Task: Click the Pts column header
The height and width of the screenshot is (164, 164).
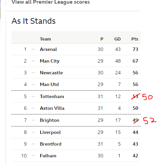Action: point(135,39)
